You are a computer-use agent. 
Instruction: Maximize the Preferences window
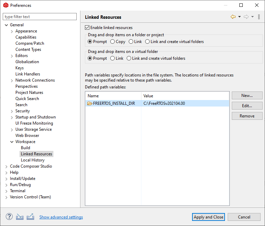[x=241, y=5]
